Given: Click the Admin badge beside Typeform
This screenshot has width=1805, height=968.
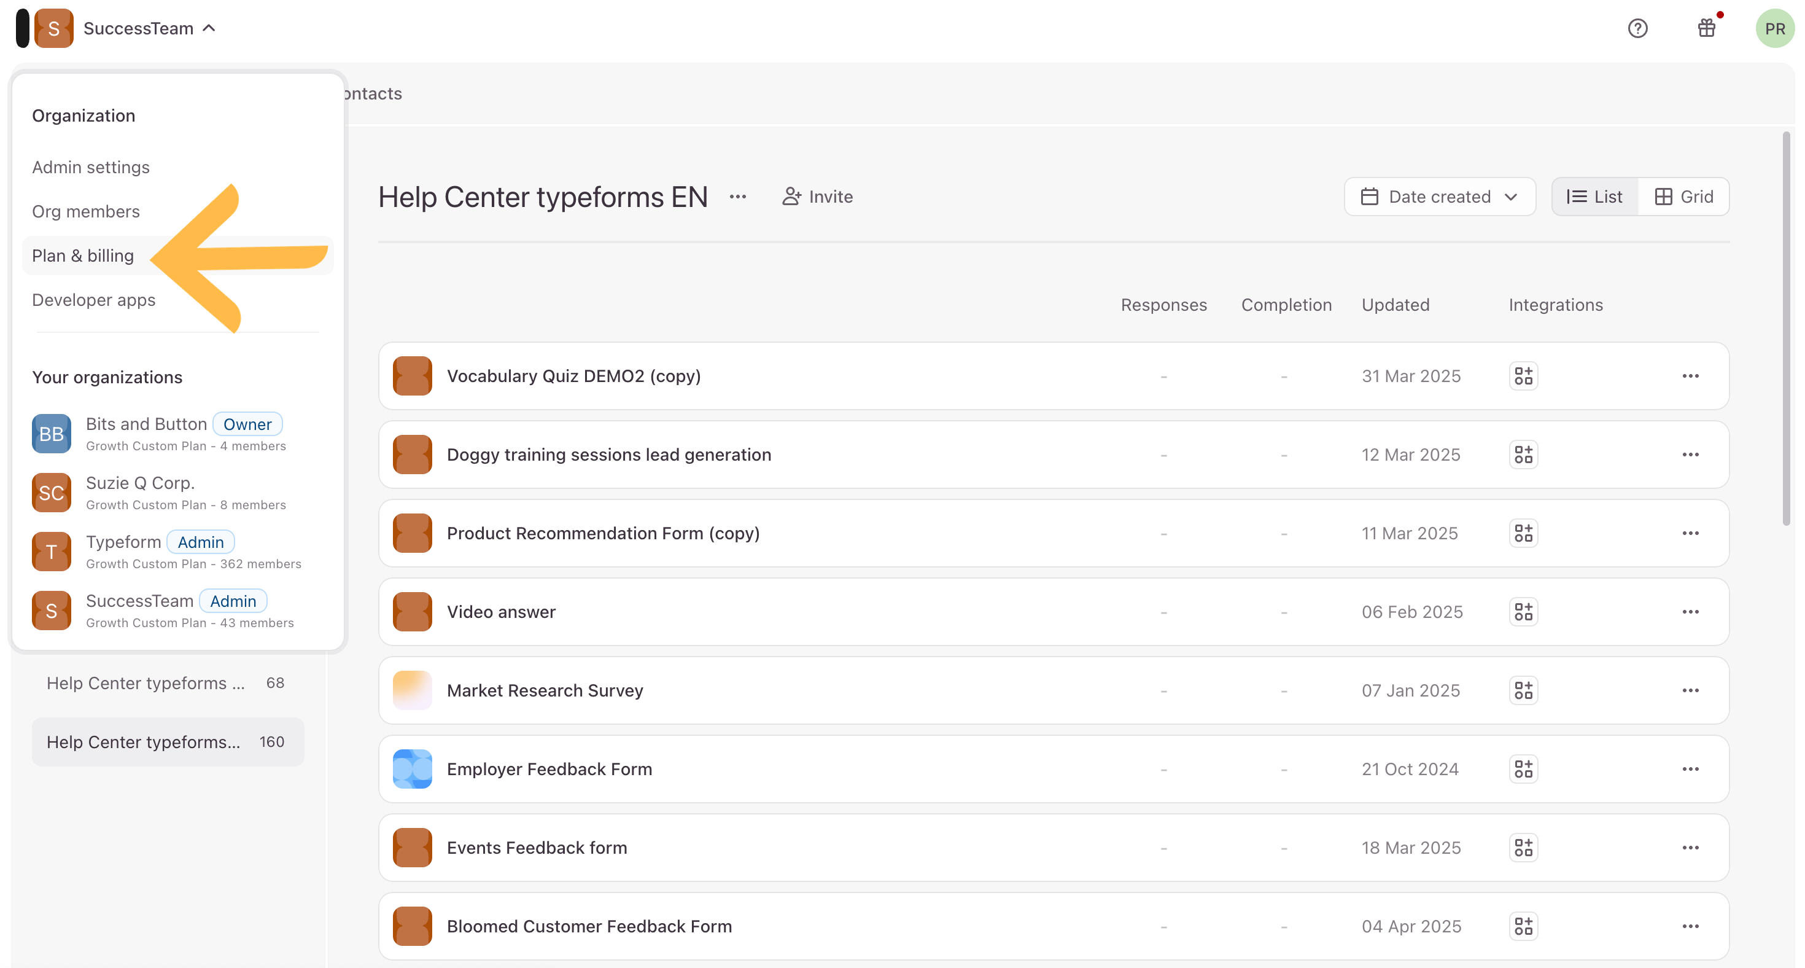Looking at the screenshot, I should click(200, 542).
